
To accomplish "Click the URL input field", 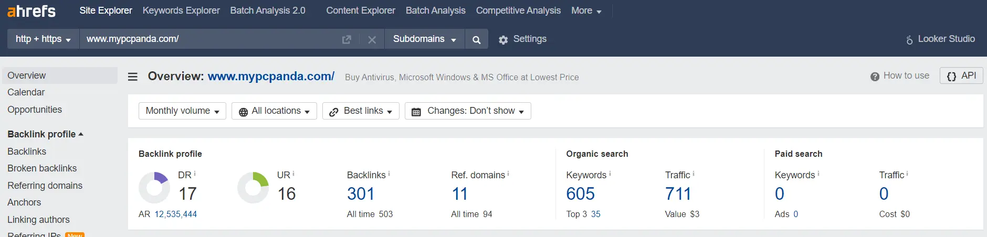I will tap(210, 39).
